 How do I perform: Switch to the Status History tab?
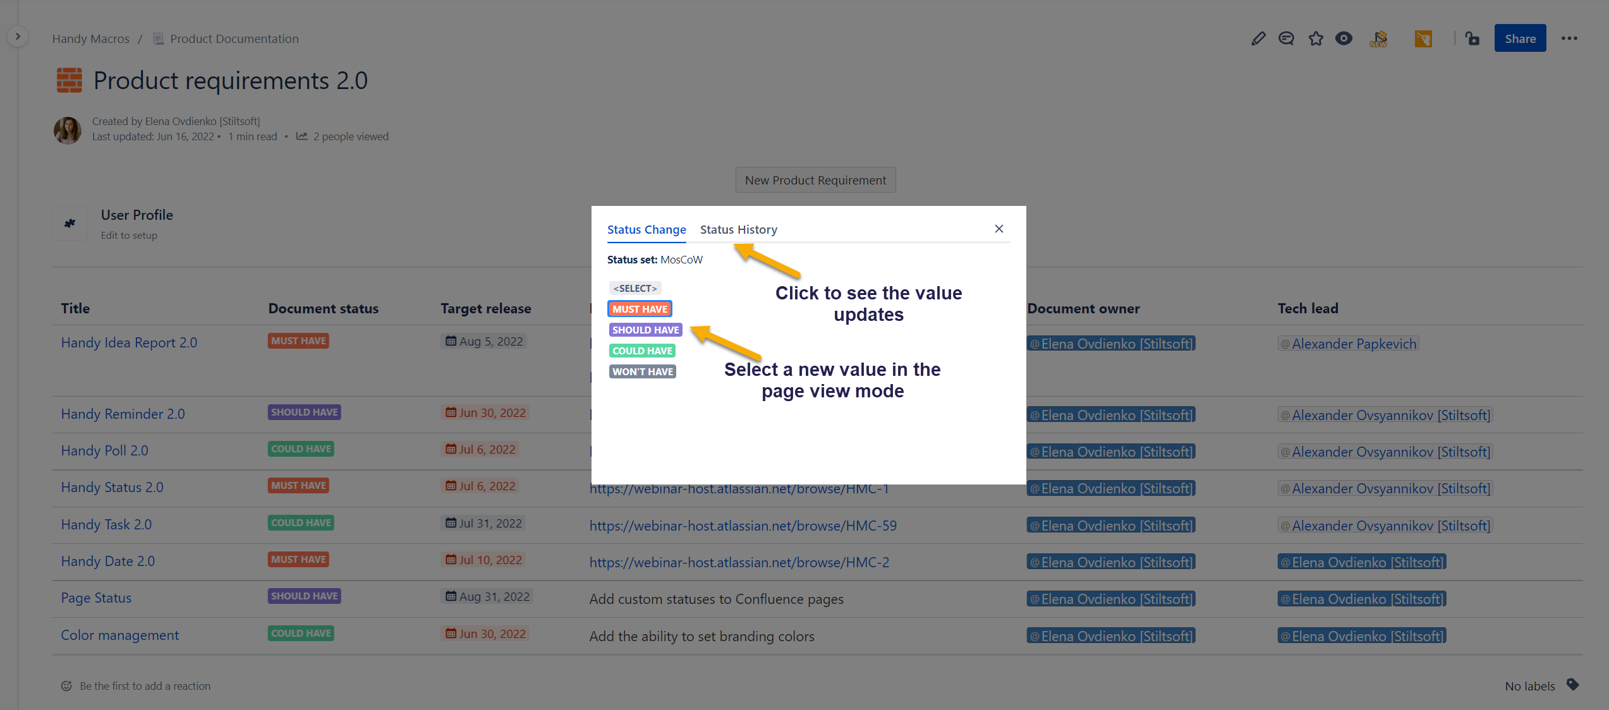pos(738,229)
